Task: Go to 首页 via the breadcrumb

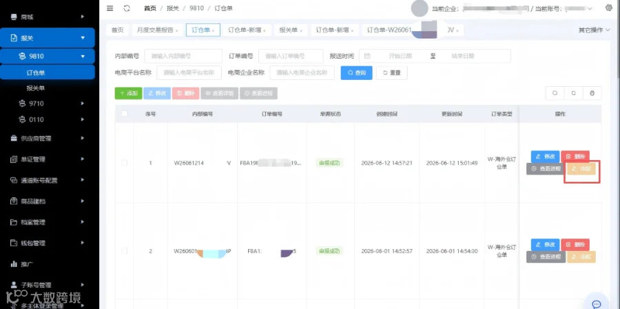Action: click(x=150, y=8)
